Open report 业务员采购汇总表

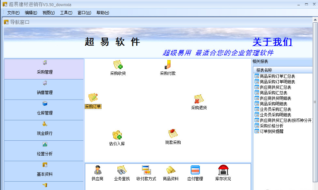tap(273, 109)
